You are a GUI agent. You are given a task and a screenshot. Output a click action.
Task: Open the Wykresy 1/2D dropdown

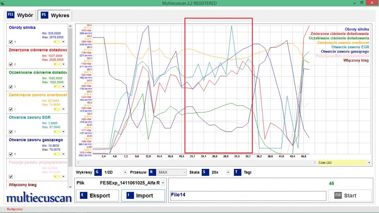[125, 172]
